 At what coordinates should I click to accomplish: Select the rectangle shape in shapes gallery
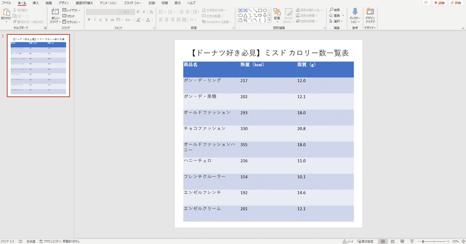coord(260,10)
